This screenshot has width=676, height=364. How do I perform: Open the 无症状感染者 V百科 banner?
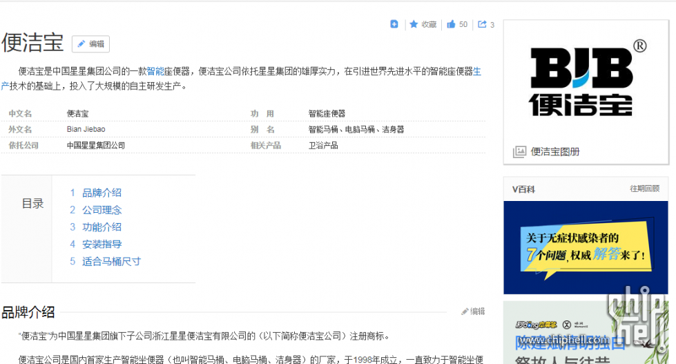coord(586,247)
